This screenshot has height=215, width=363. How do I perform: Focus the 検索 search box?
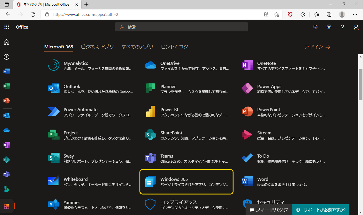(x=181, y=27)
